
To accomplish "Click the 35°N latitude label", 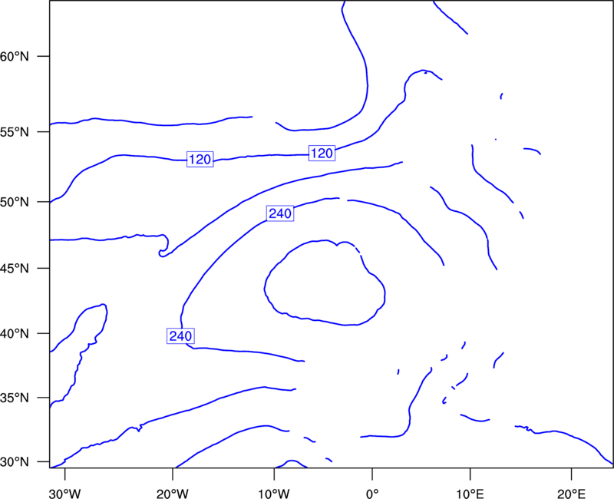I will tap(15, 398).
